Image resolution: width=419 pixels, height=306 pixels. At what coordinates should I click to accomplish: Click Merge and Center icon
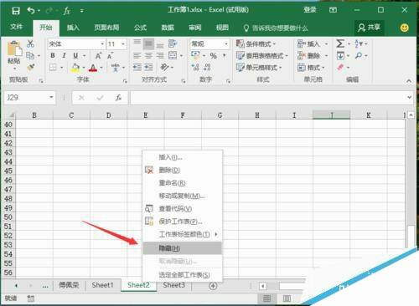point(173,55)
